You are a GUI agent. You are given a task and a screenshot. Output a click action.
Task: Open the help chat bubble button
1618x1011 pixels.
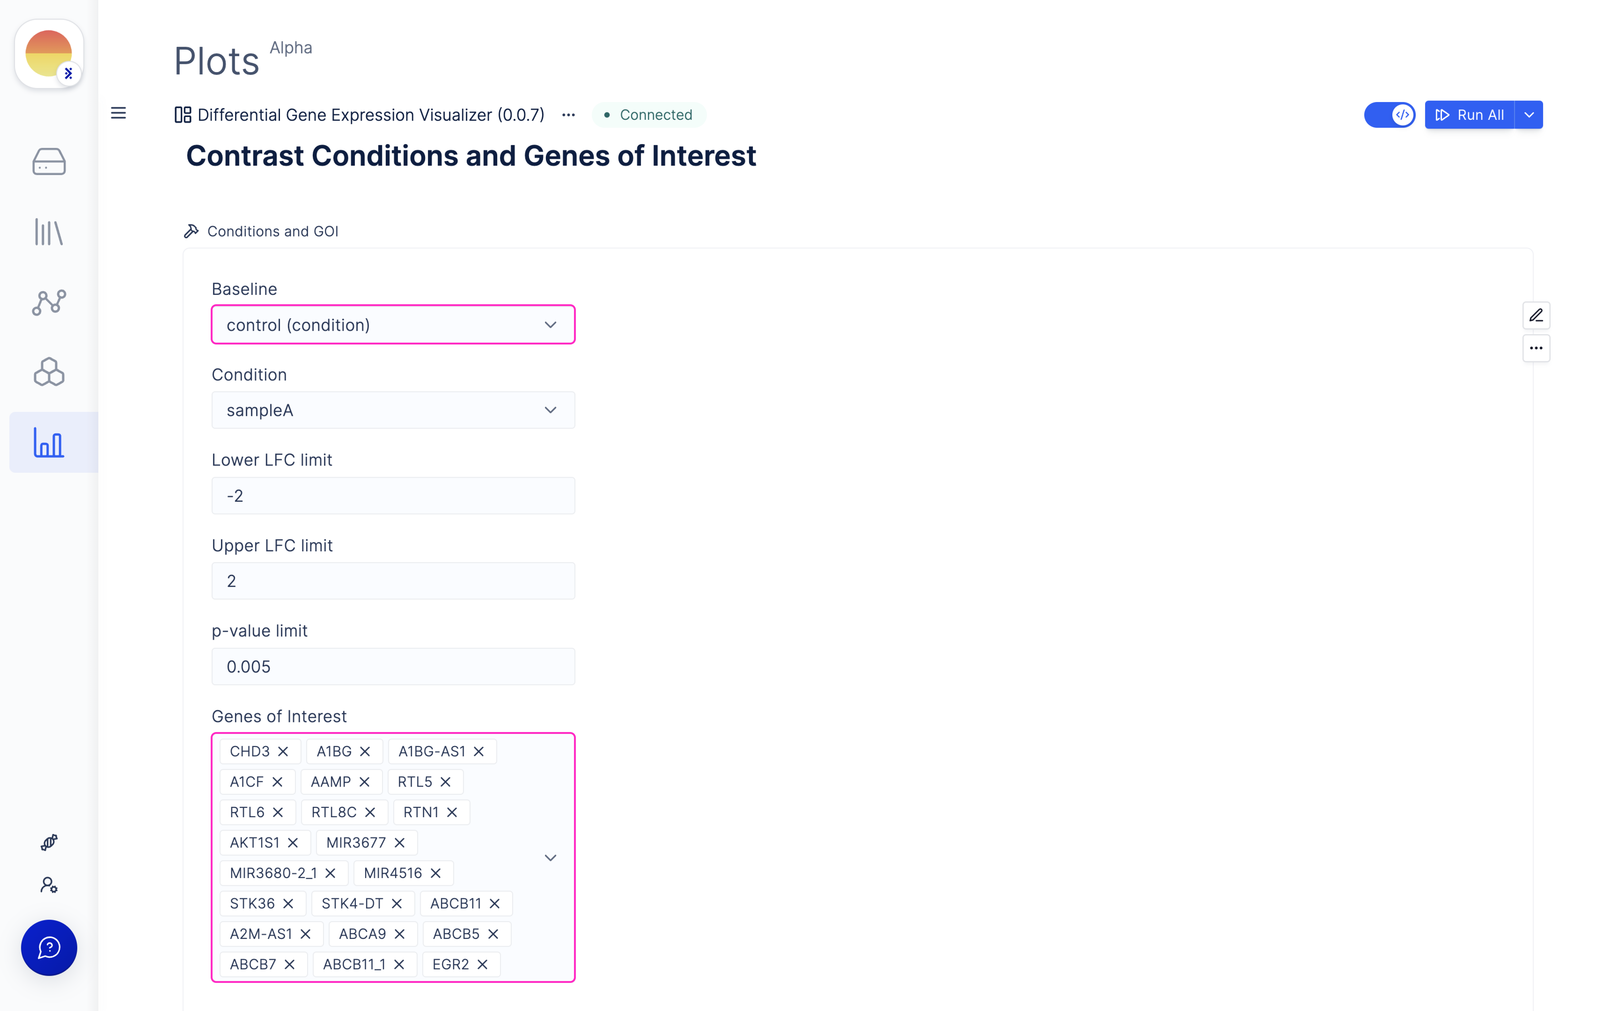[49, 947]
